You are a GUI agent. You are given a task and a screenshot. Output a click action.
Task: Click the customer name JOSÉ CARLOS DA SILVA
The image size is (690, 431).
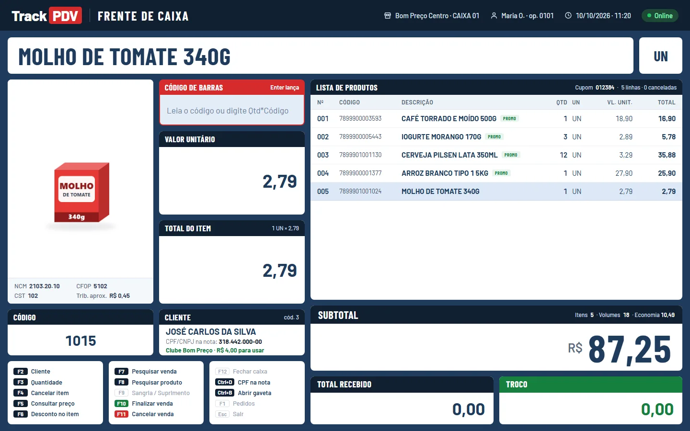coord(211,332)
